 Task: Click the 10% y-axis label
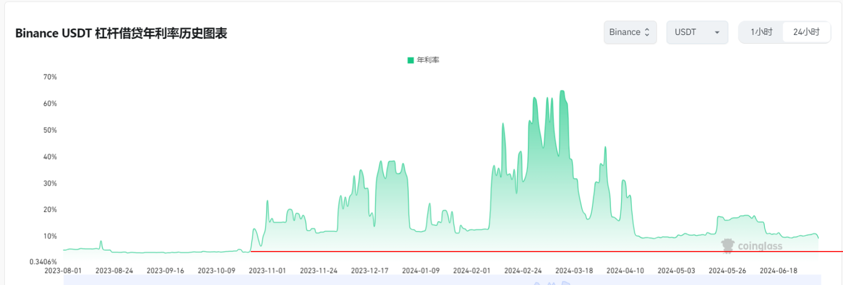coord(50,236)
